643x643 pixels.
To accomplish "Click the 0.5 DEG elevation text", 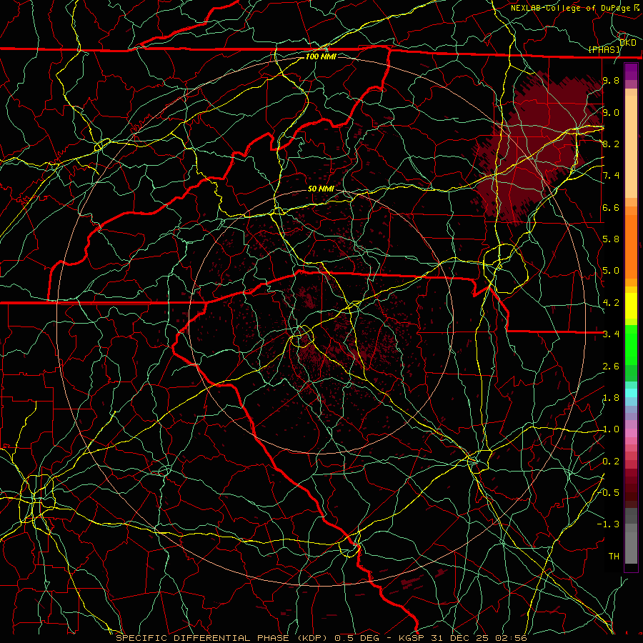I will (357, 638).
